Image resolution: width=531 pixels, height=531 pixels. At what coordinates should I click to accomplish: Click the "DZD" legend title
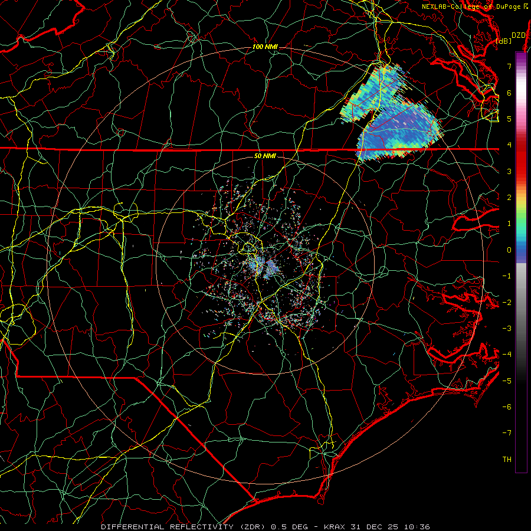pyautogui.click(x=518, y=35)
